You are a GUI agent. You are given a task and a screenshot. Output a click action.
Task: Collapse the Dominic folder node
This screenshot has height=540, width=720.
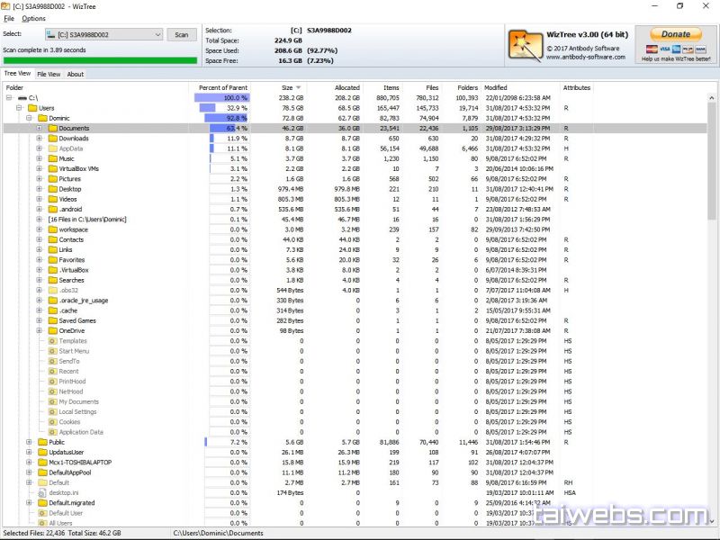pyautogui.click(x=30, y=118)
